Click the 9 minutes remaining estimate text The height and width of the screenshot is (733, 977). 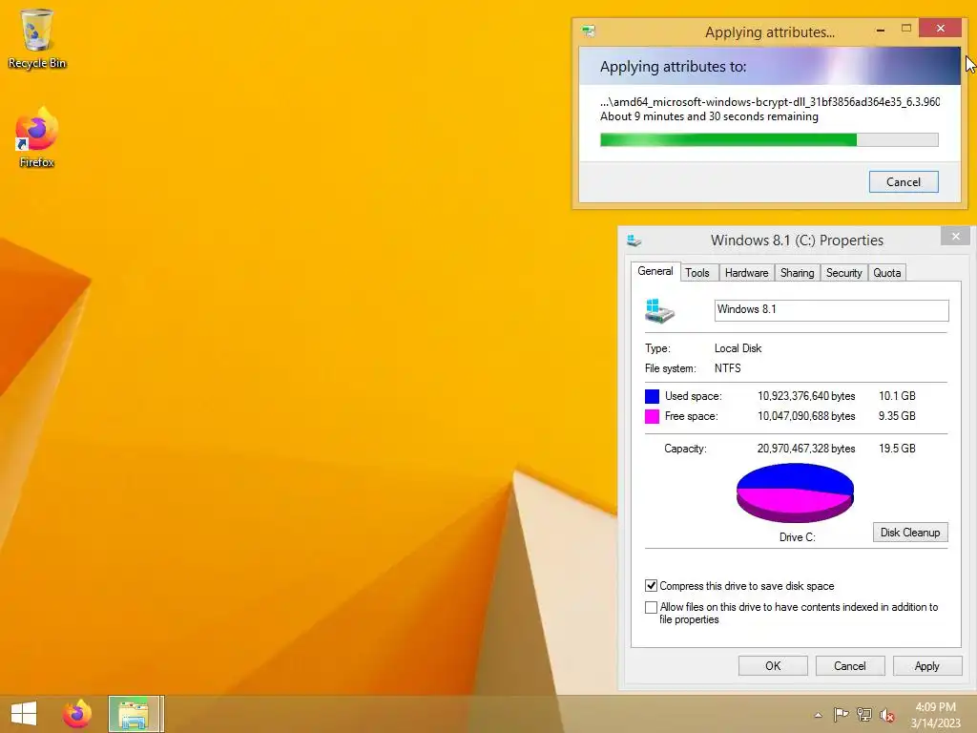coord(709,116)
